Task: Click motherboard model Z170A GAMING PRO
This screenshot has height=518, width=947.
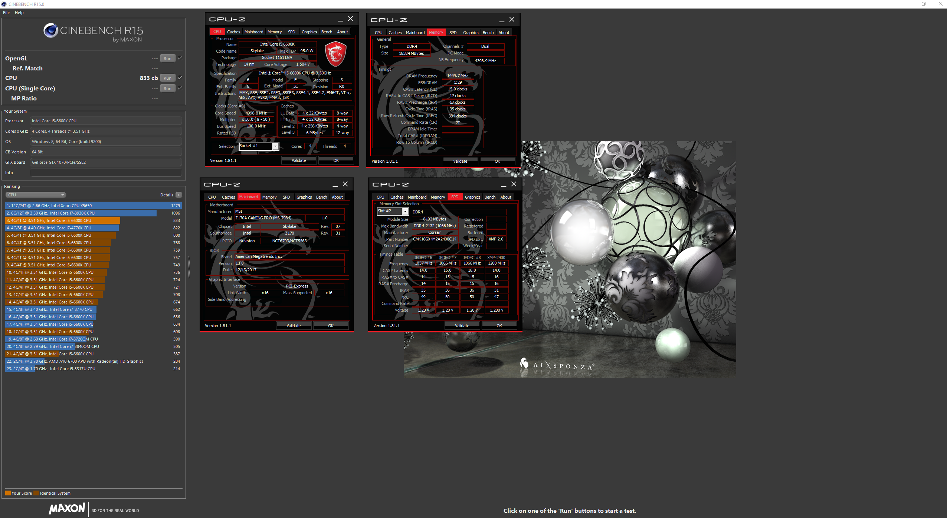Action: coord(269,218)
